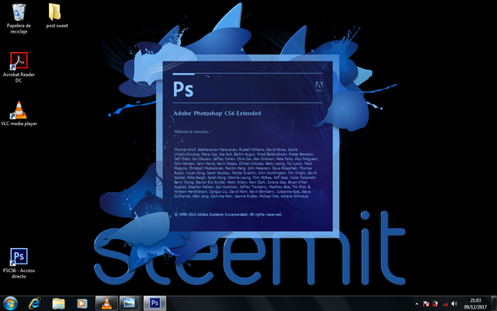This screenshot has height=311, width=497.
Task: Open Windows Media Player from taskbar
Action: pos(82,304)
